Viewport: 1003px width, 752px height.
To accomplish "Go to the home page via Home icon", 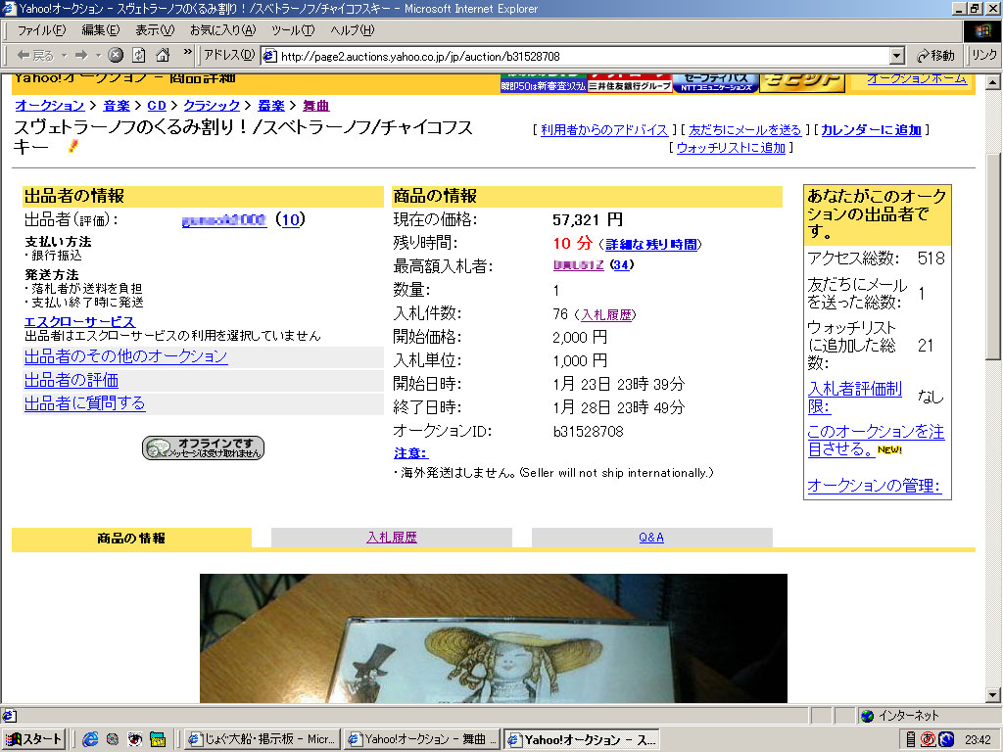I will (163, 56).
